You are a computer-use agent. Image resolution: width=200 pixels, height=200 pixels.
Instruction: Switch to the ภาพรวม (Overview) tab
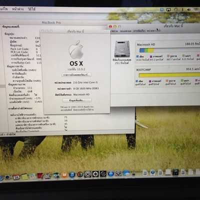point(114,31)
